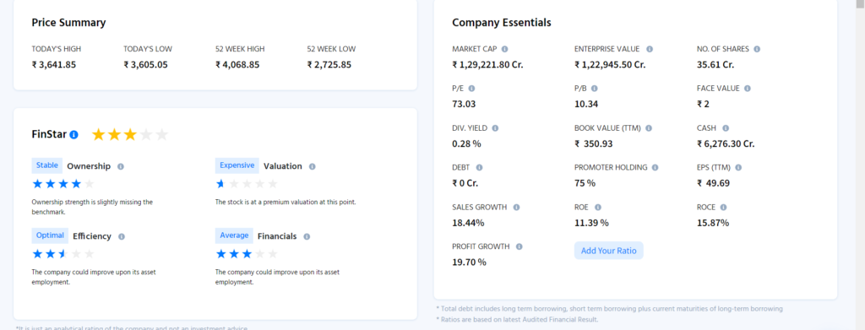View info about SALES GROWTH
Viewport: 865px width, 330px height.
tap(516, 207)
